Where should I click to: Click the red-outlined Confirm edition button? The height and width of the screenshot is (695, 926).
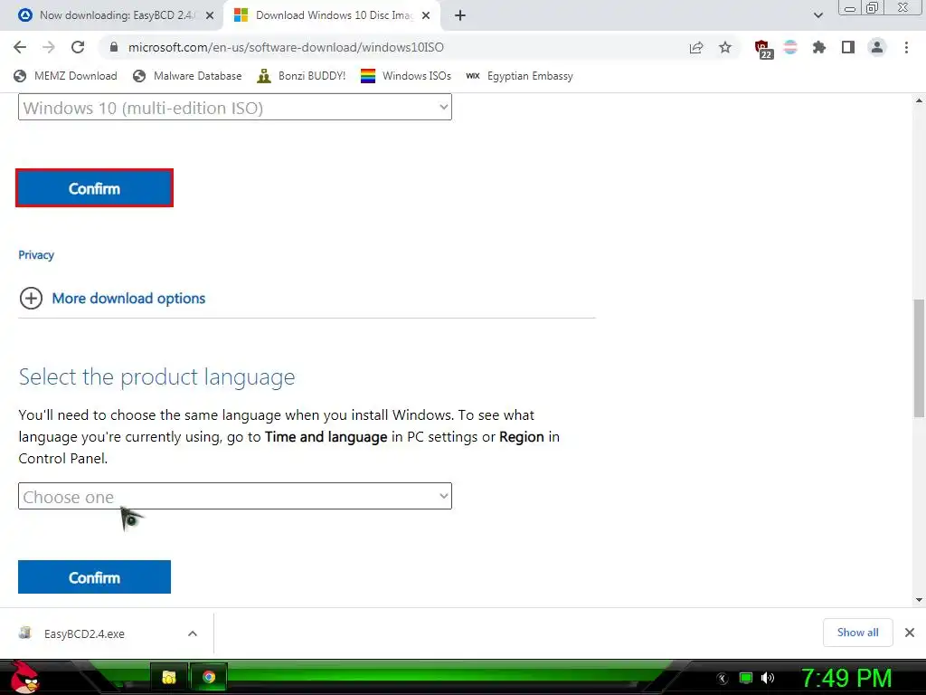pyautogui.click(x=94, y=188)
